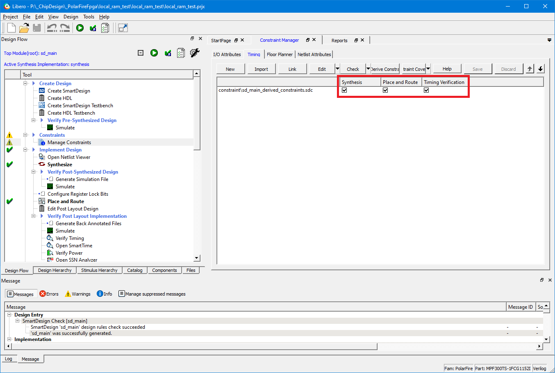555x373 pixels.
Task: Click the Import button
Action: [x=261, y=69]
